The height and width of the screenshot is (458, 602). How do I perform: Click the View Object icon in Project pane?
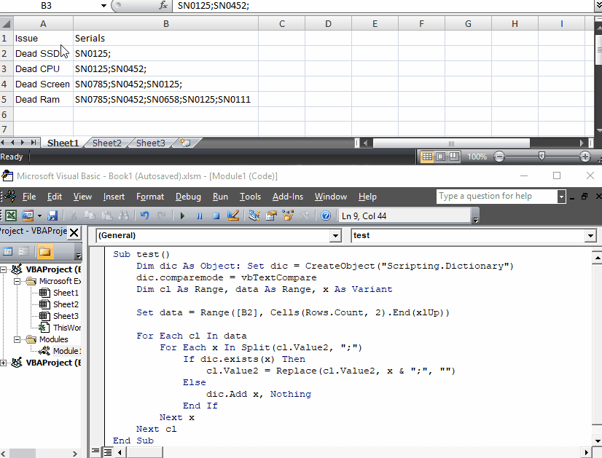pyautogui.click(x=24, y=252)
